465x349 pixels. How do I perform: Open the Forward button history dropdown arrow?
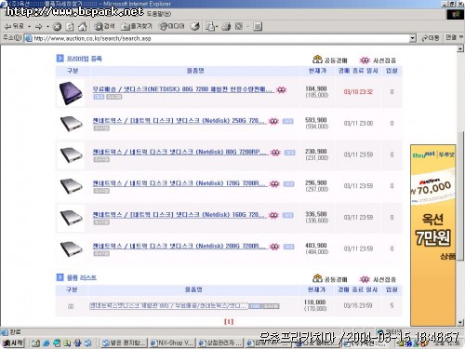(x=47, y=27)
